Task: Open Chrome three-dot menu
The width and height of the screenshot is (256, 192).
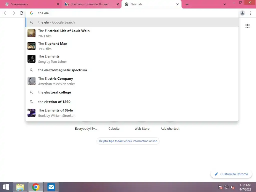Action: point(250,13)
